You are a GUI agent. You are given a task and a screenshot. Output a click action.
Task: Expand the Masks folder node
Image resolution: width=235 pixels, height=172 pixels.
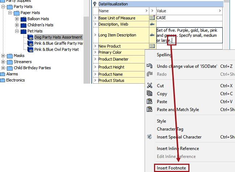(x=4, y=56)
